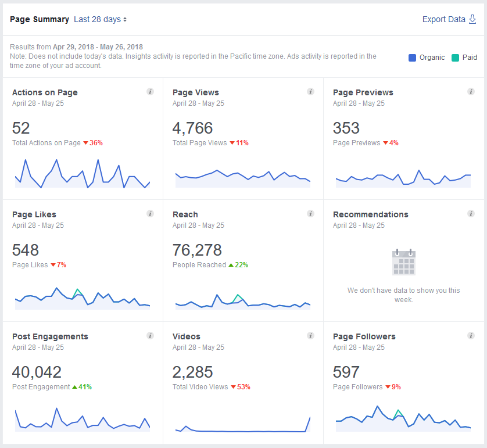Show info for the Page Likes card

150,214
